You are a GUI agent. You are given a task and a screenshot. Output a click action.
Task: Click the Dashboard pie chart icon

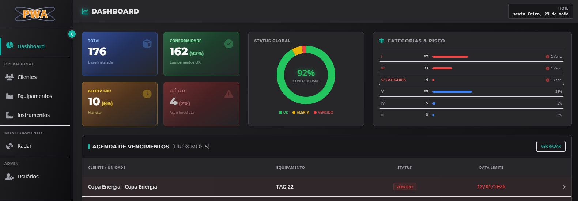coord(10,45)
